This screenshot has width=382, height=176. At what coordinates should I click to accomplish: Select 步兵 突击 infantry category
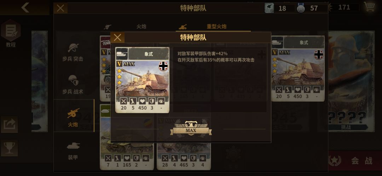pyautogui.click(x=73, y=52)
